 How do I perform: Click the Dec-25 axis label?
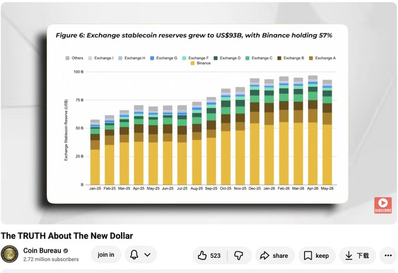(255, 188)
